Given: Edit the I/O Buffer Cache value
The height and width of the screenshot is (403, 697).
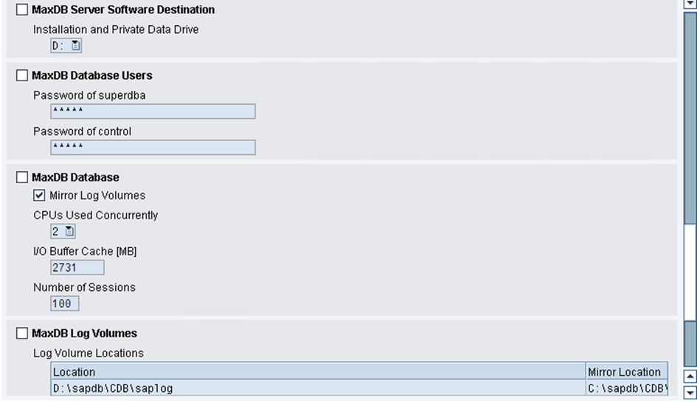Looking at the screenshot, I should click(77, 267).
